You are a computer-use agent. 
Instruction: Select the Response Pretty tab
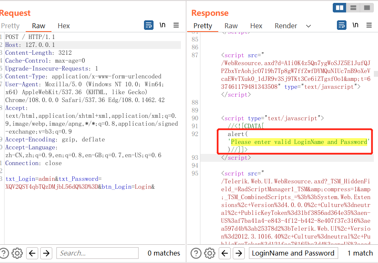pyautogui.click(x=203, y=26)
